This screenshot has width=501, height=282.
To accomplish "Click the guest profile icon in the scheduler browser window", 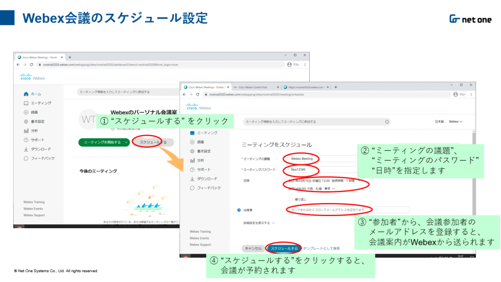I will click(455, 94).
